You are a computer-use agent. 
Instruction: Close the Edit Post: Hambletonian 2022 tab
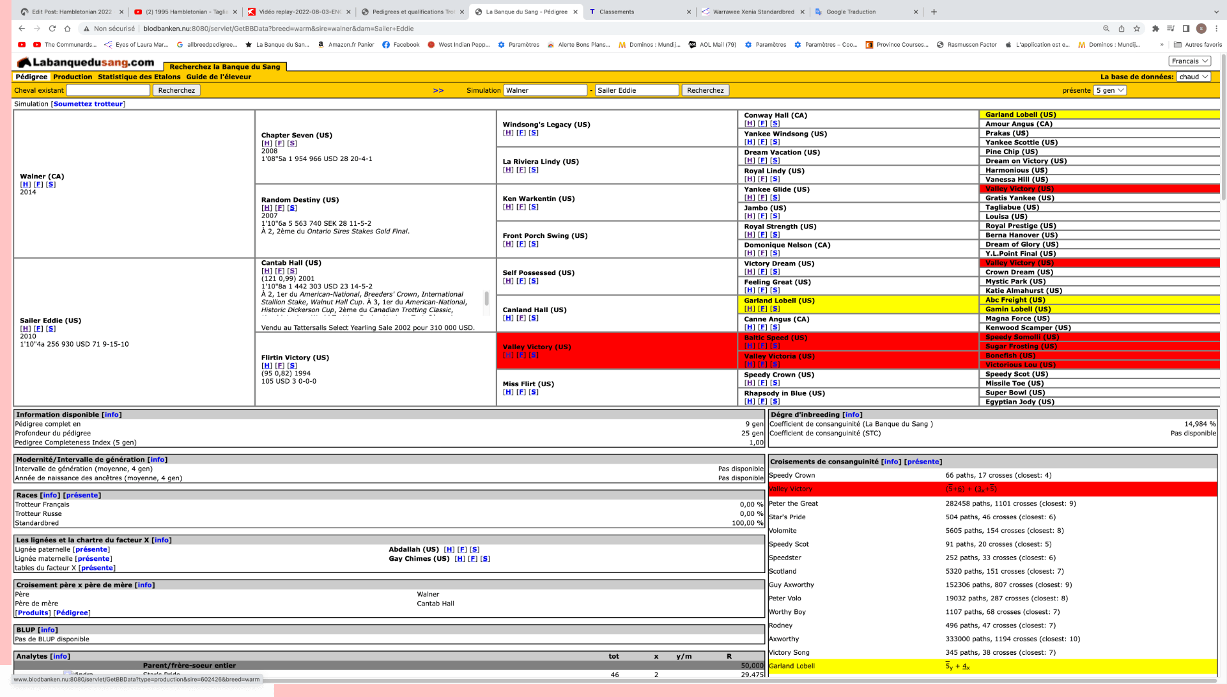[x=121, y=12]
